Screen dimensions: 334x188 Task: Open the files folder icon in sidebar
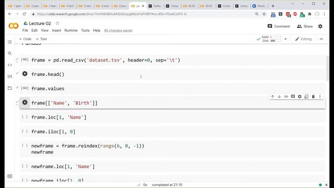click(x=10, y=88)
